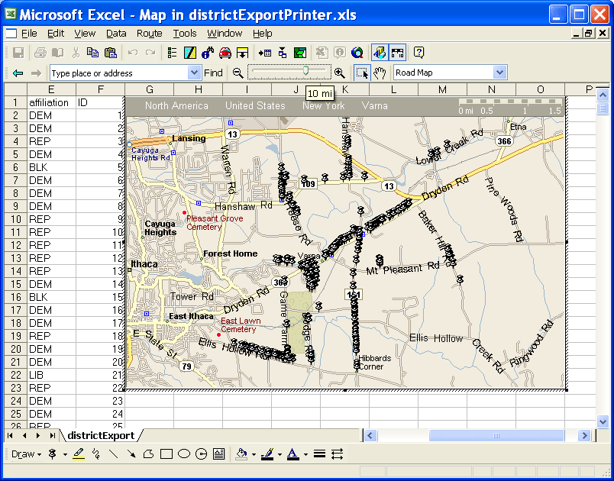The image size is (614, 481).
Task: Toggle the Select arrow tool
Action: [x=362, y=73]
